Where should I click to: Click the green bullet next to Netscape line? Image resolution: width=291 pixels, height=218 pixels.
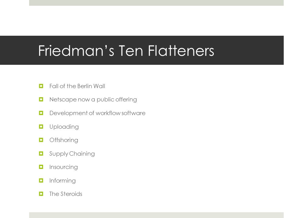pos(41,100)
